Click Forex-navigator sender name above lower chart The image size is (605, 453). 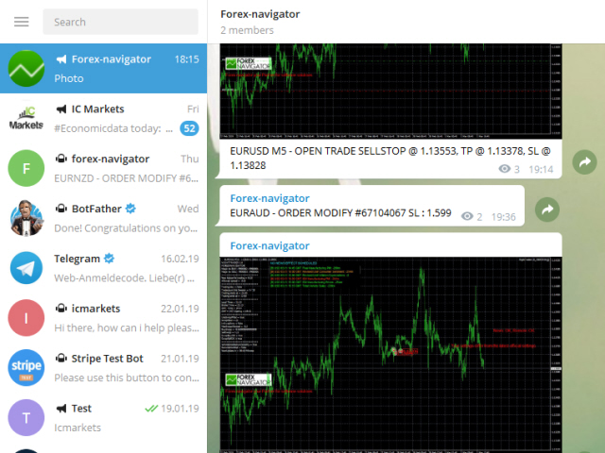pos(269,245)
